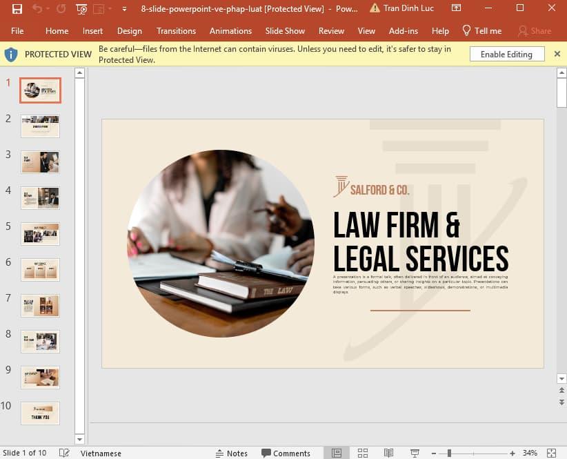Click the Enable Editing button
The width and height of the screenshot is (567, 459).
[506, 54]
